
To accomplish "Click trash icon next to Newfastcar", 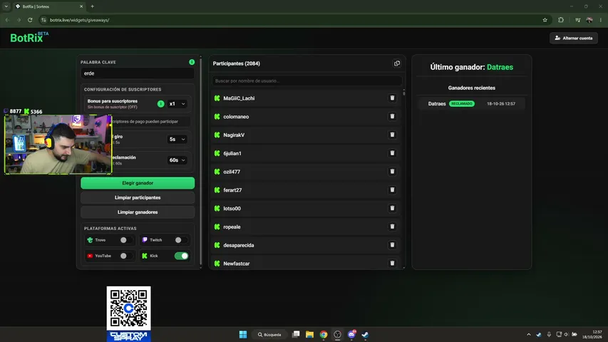I will coord(392,264).
